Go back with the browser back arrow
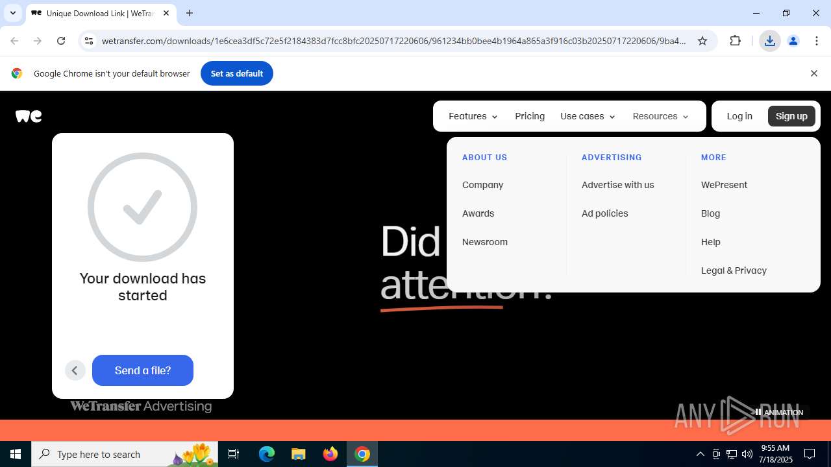Viewport: 831px width, 467px height. point(14,41)
